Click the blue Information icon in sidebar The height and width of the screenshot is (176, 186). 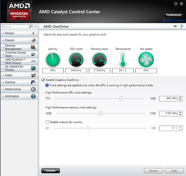pyautogui.click(x=33, y=96)
